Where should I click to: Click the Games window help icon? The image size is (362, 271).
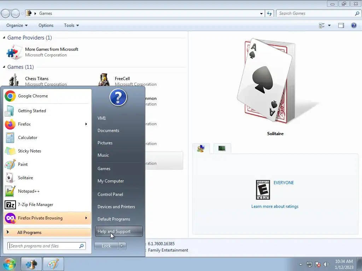(354, 25)
